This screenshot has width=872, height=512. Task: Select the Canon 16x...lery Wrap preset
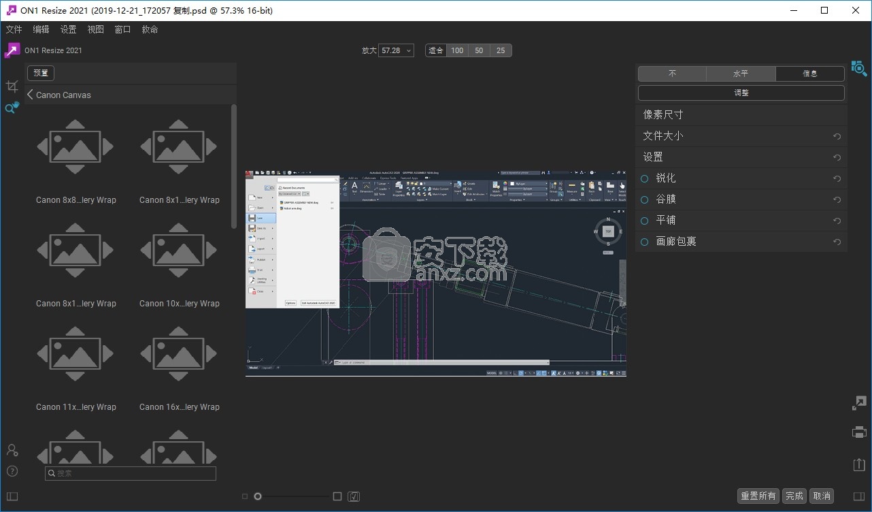coord(179,369)
